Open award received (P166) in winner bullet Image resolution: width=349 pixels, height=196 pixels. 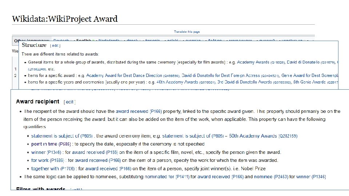(95, 152)
